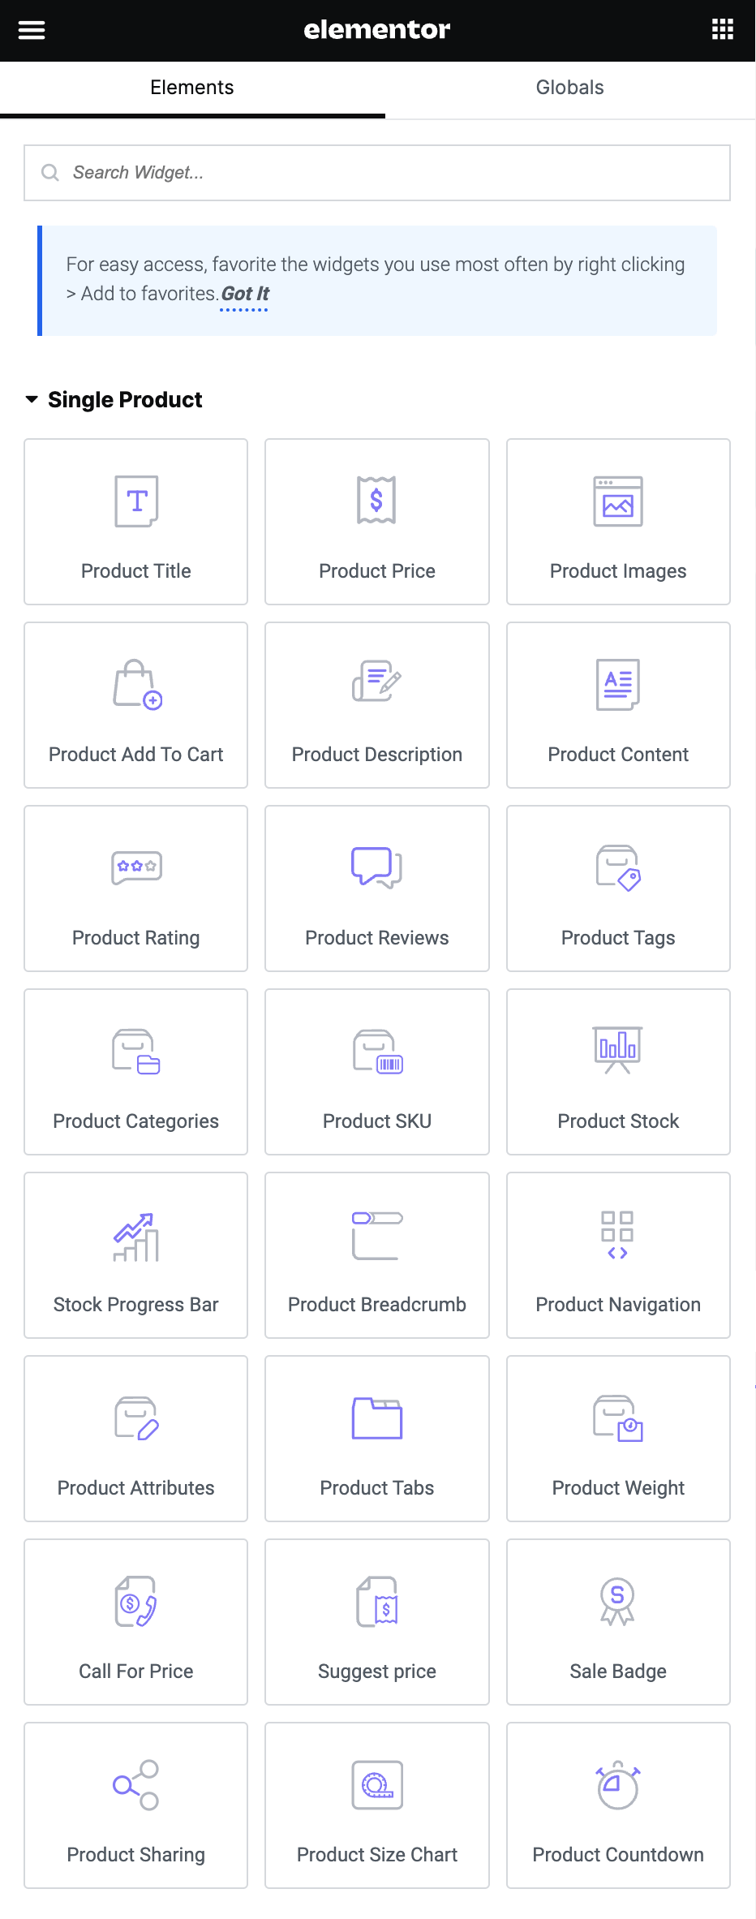Choose the Product Countdown timer icon
Screen dimensions: 756x1919
[x=618, y=1784]
